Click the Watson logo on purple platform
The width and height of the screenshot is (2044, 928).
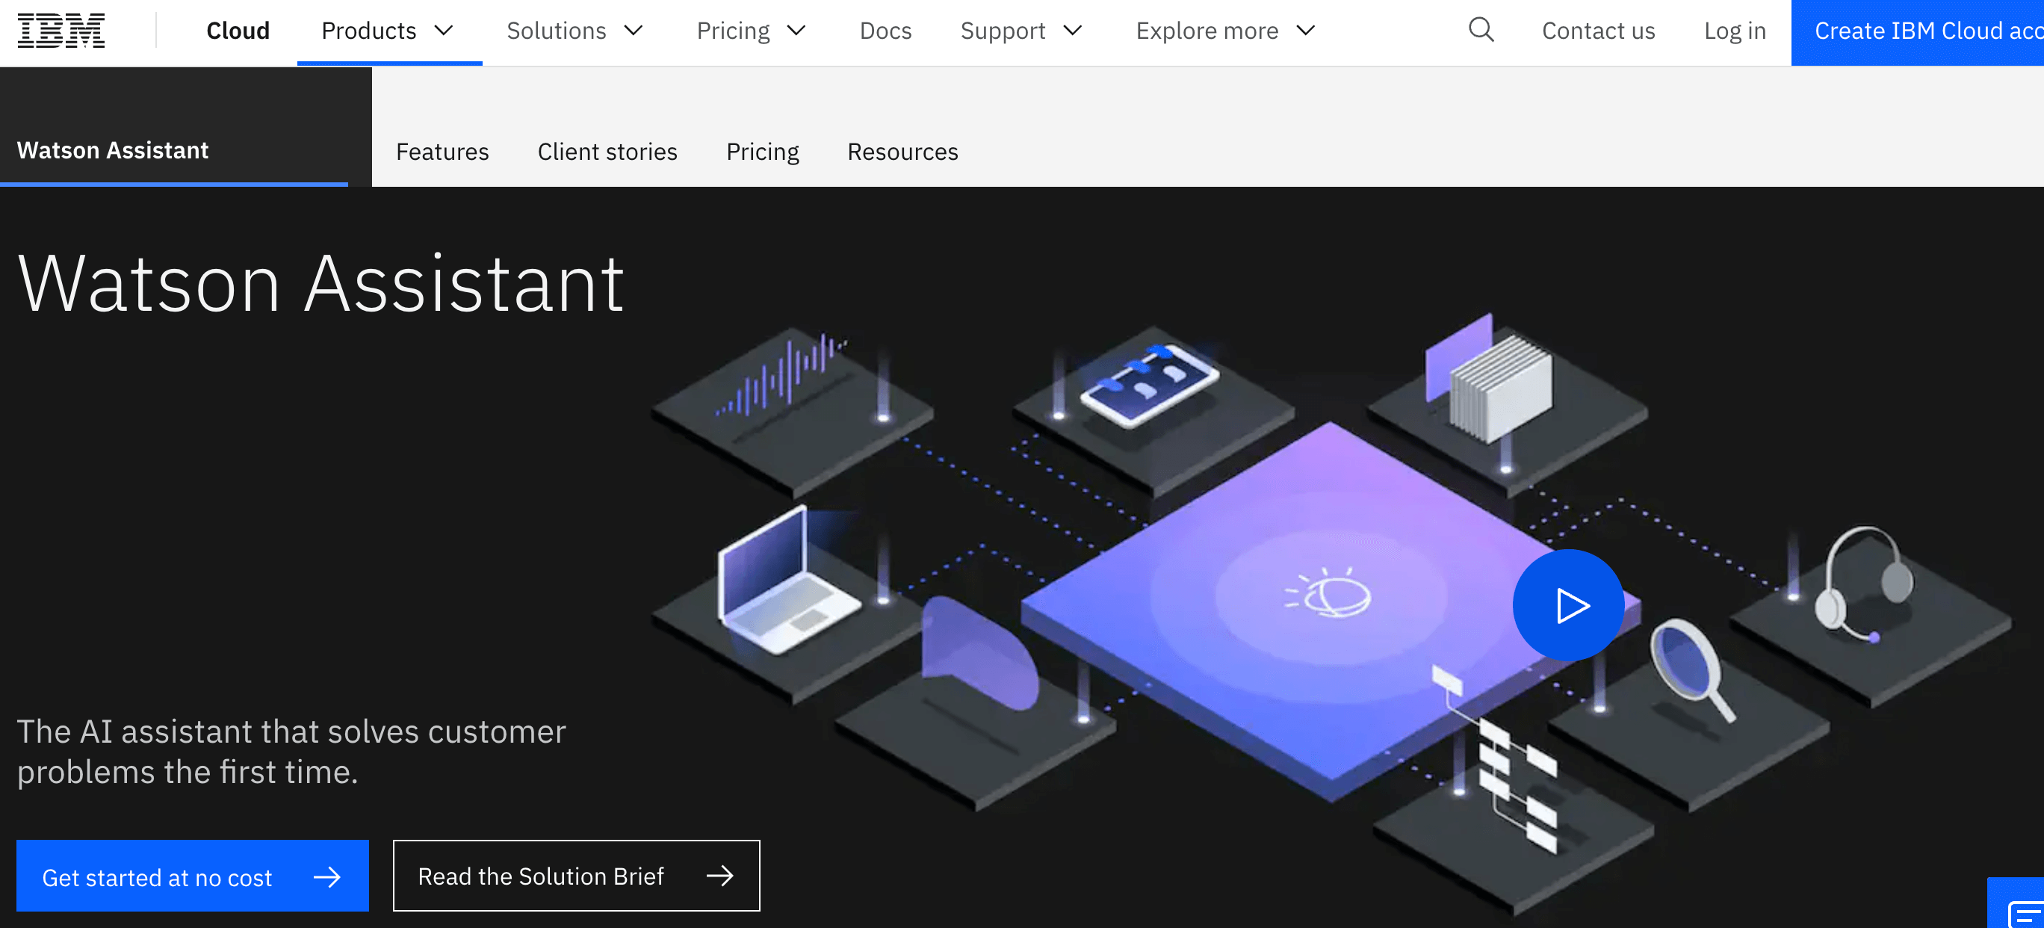(1330, 596)
